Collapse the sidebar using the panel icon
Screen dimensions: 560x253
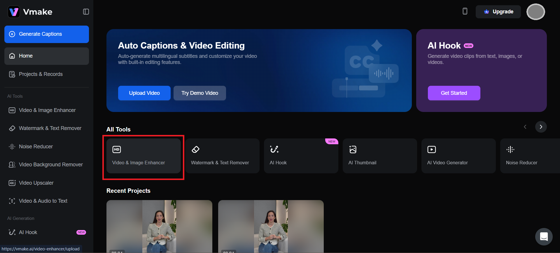point(86,12)
